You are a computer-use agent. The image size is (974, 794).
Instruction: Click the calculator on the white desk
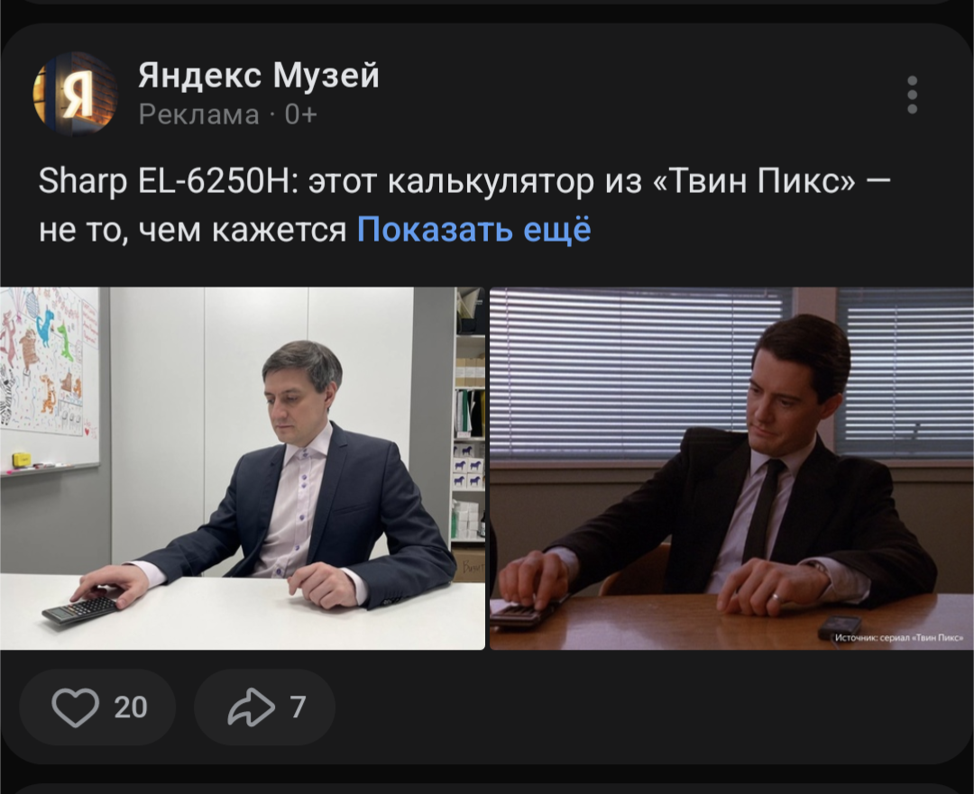coord(81,607)
